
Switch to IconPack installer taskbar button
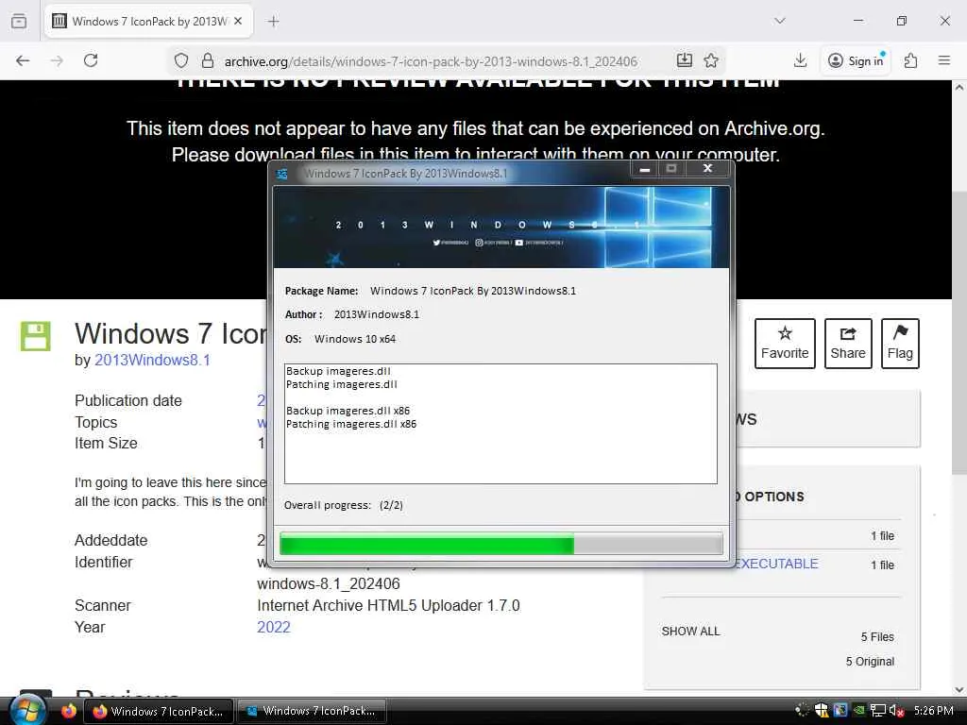point(312,711)
